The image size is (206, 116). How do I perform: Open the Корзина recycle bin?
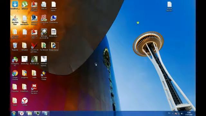point(15,47)
